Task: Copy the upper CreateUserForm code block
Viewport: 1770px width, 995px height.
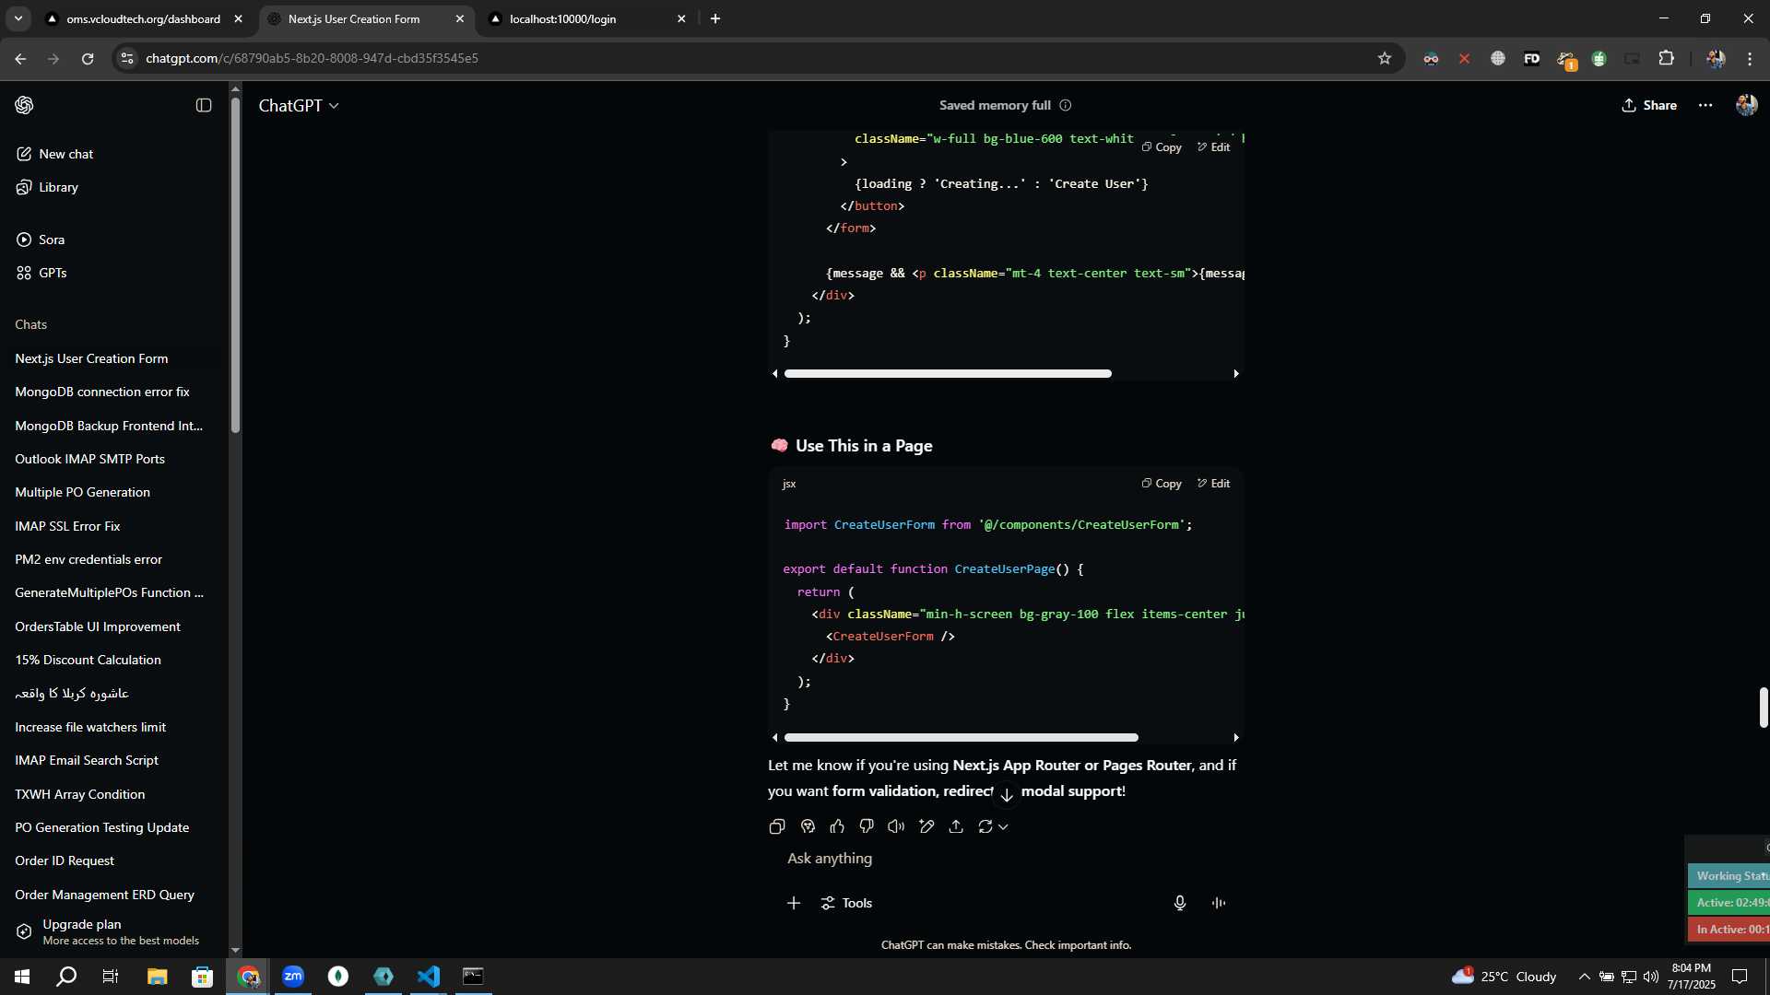Action: click(x=1162, y=147)
